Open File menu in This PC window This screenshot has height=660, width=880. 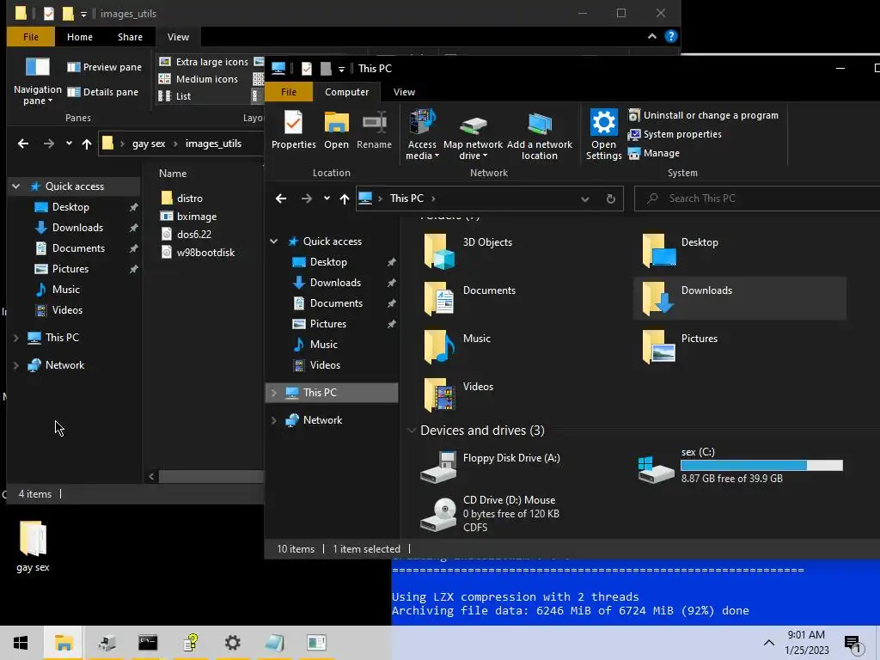[x=289, y=92]
